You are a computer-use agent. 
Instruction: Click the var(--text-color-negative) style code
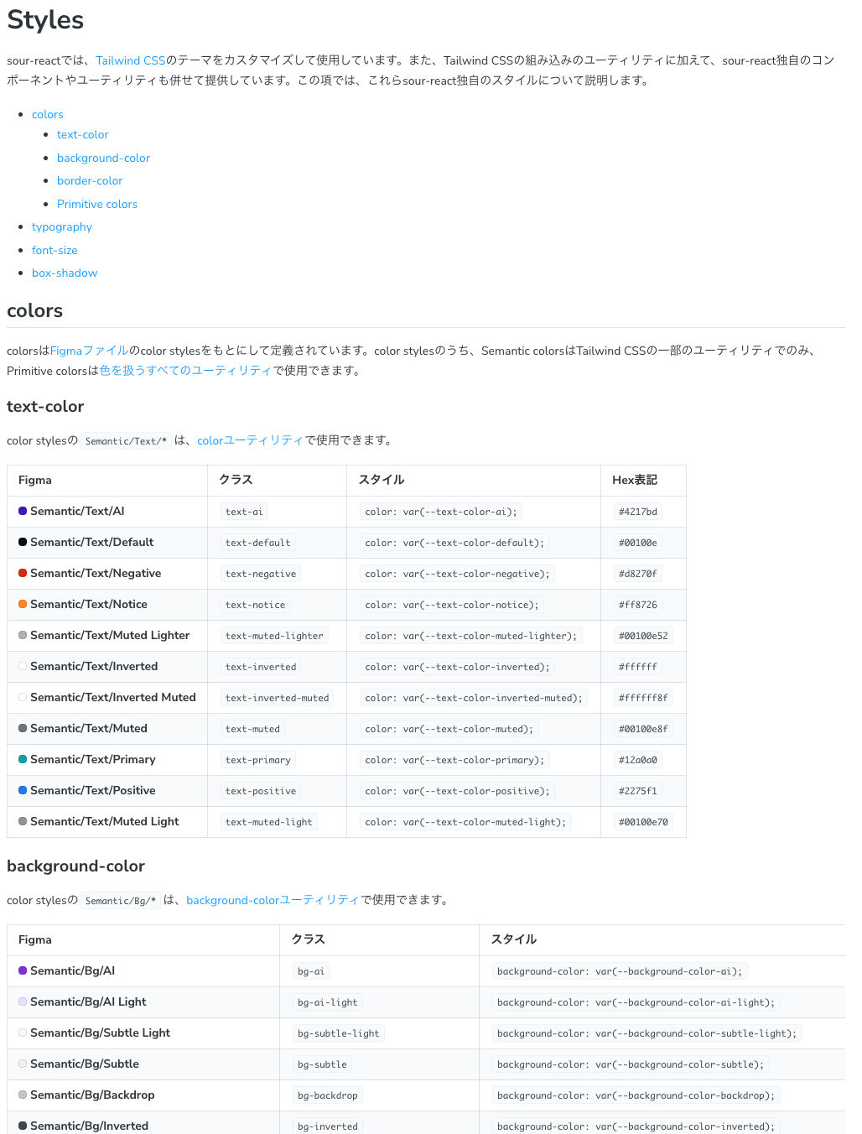(457, 574)
